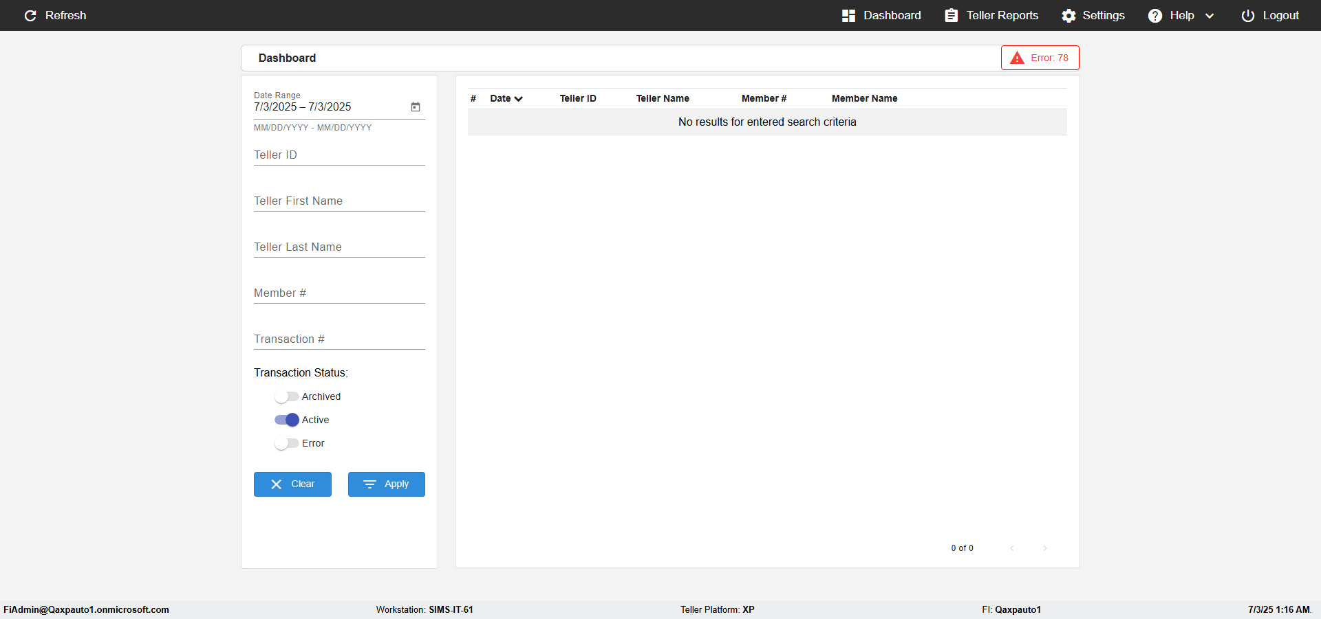Click the Clear filters button
The width and height of the screenshot is (1321, 619).
(x=292, y=484)
